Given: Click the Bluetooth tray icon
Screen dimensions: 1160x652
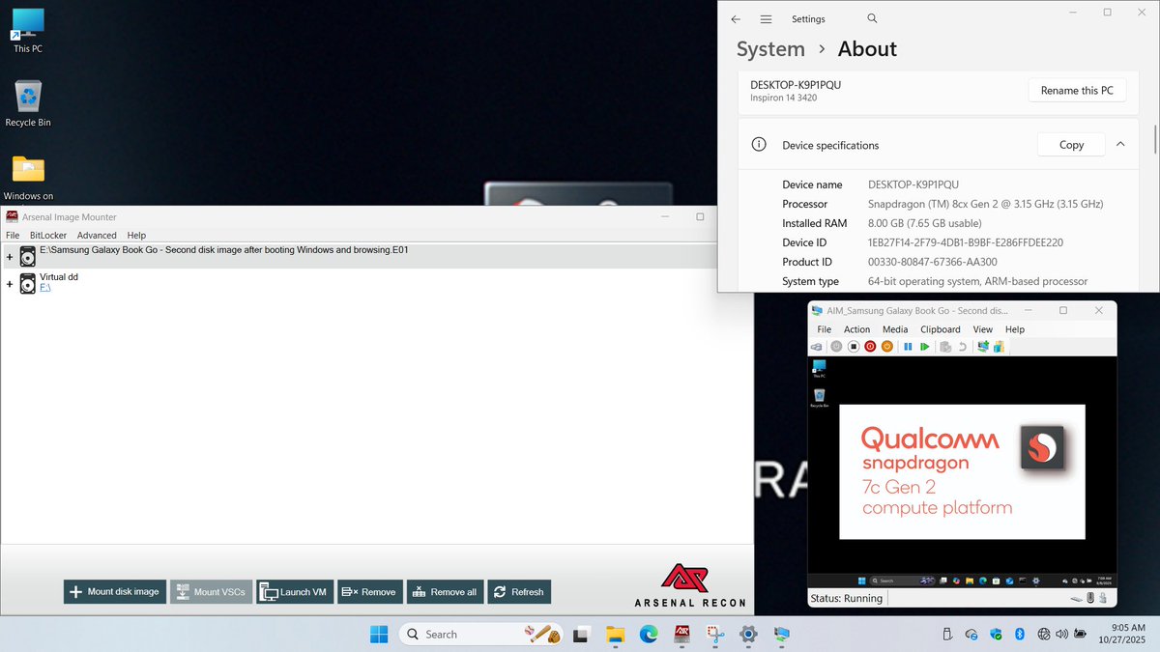Looking at the screenshot, I should [x=1019, y=635].
